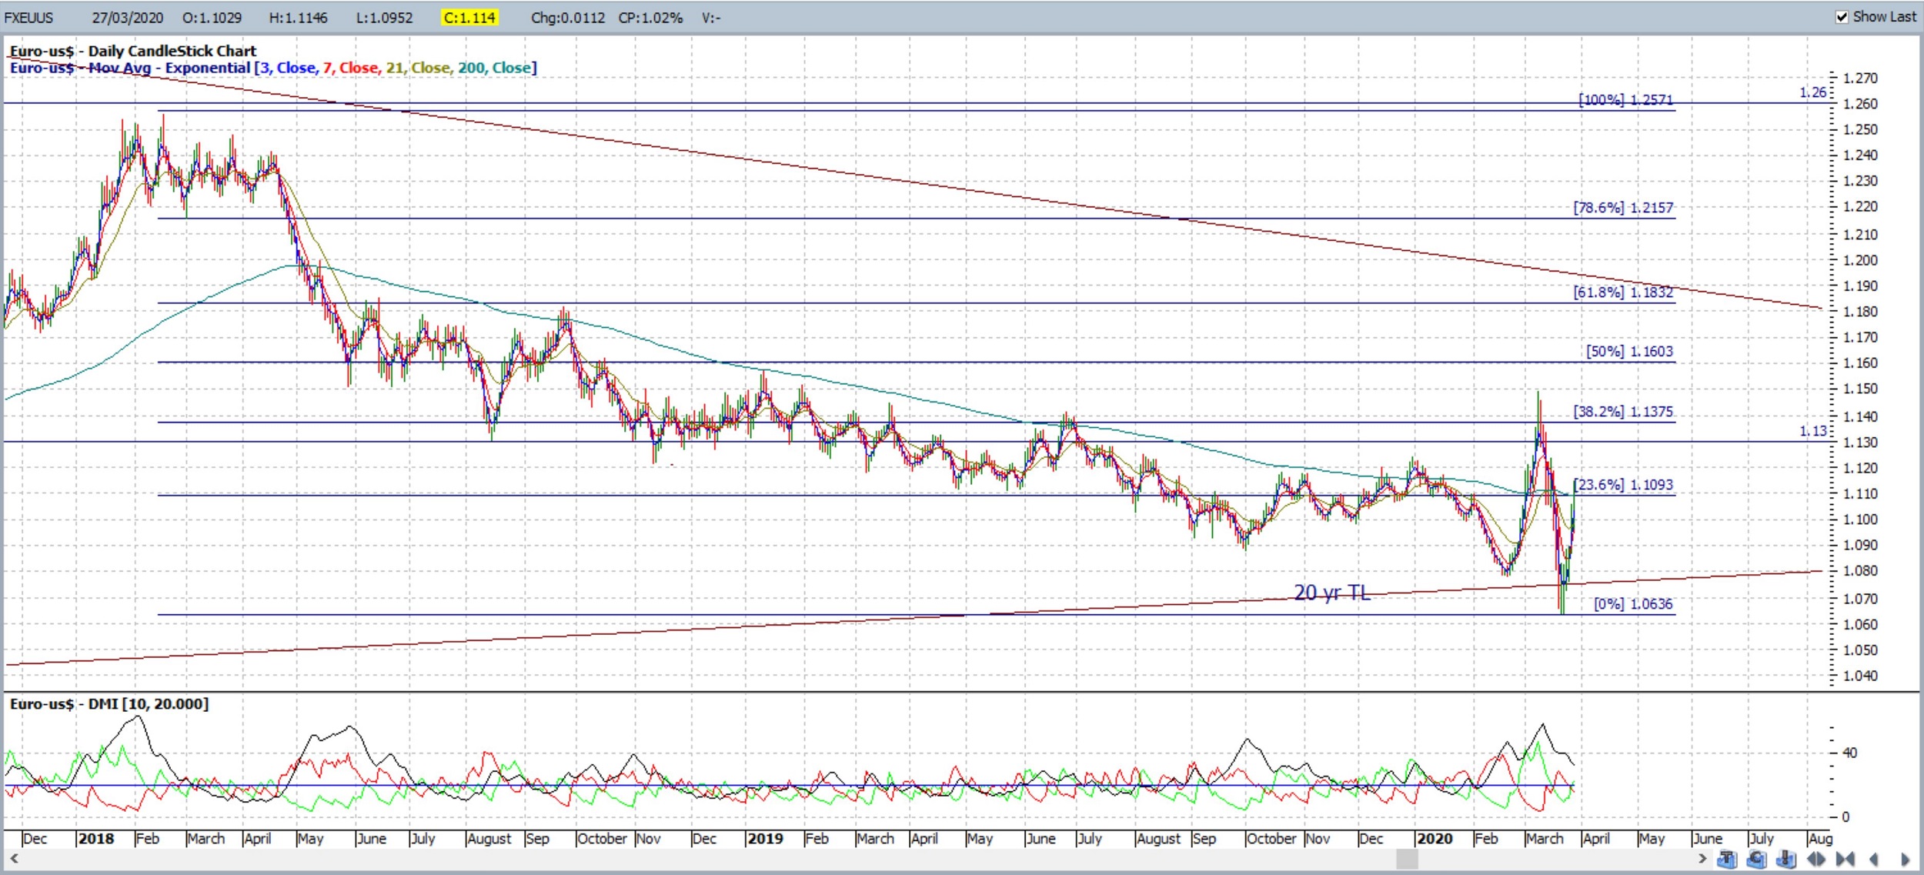The height and width of the screenshot is (875, 1924).
Task: Click the horizontal scrollbar thumb
Action: (1407, 858)
